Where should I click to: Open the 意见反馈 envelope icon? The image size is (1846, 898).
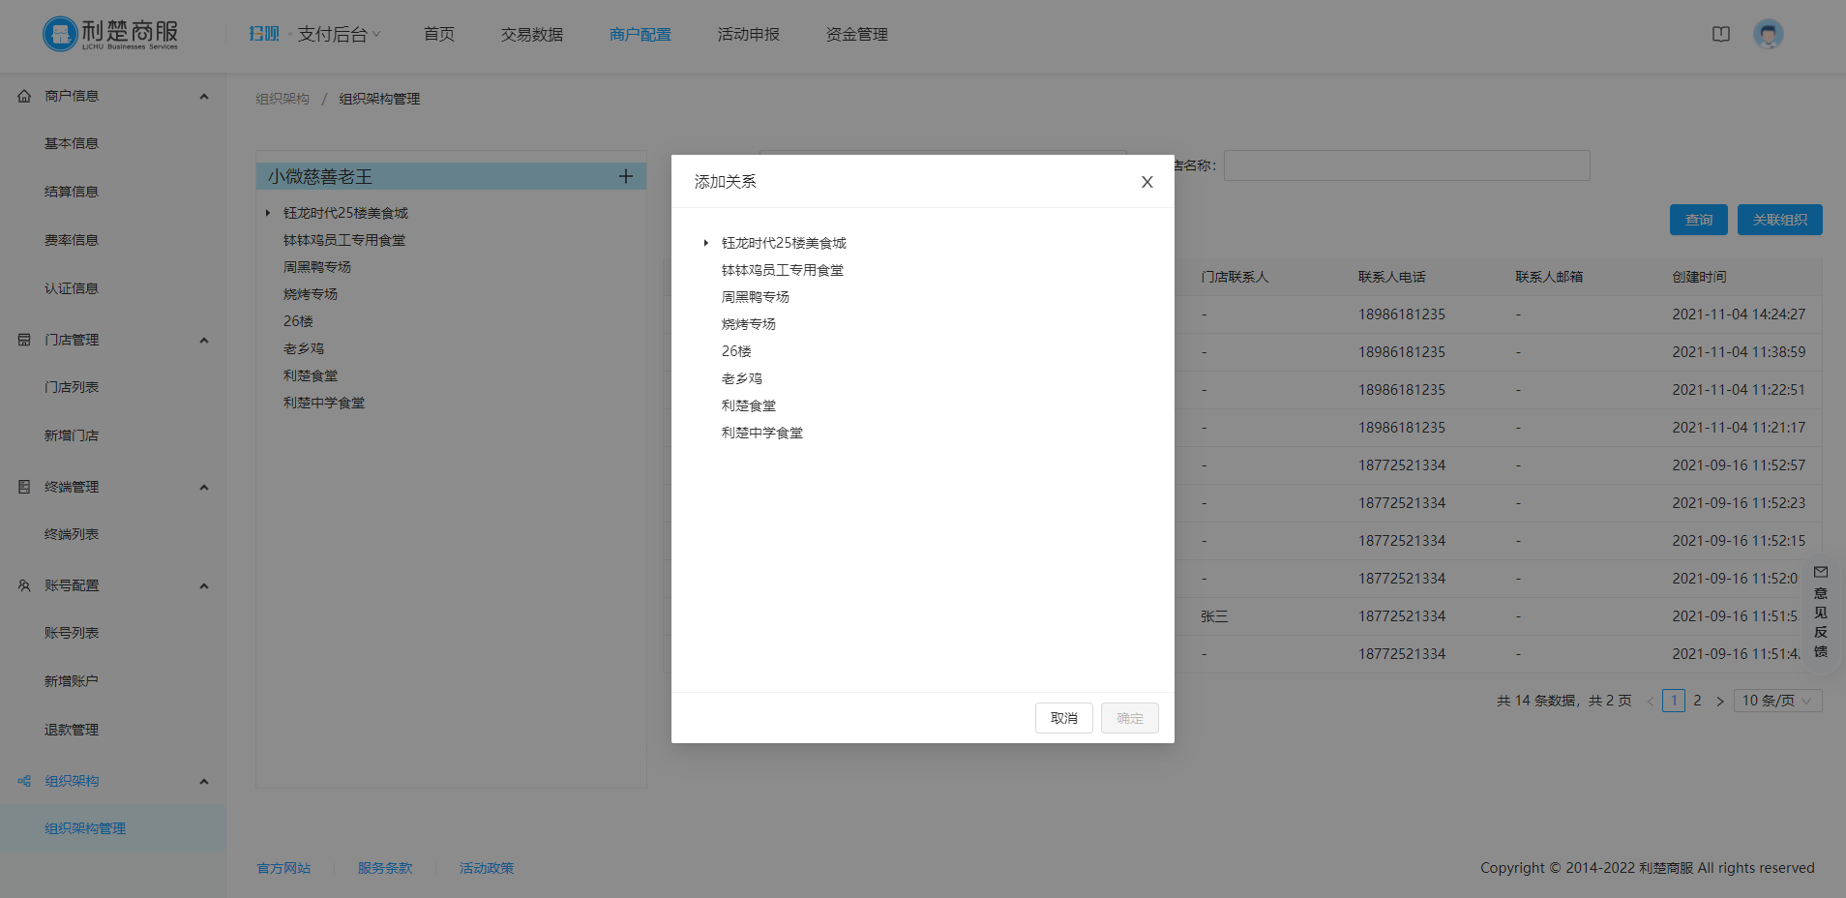pos(1821,572)
